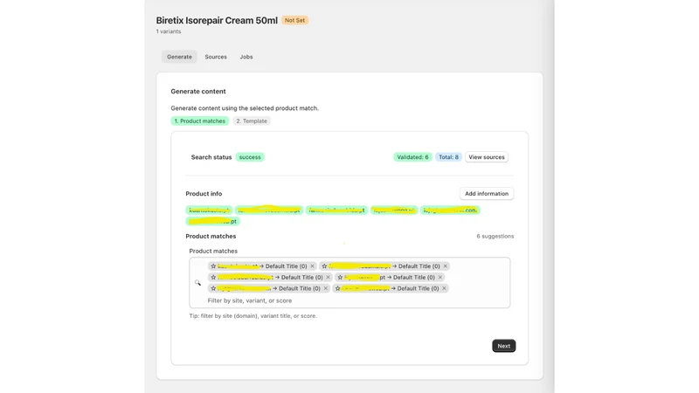Viewport: 699px width, 393px height.
Task: Remove the second top-row product match chip
Action: (445, 266)
